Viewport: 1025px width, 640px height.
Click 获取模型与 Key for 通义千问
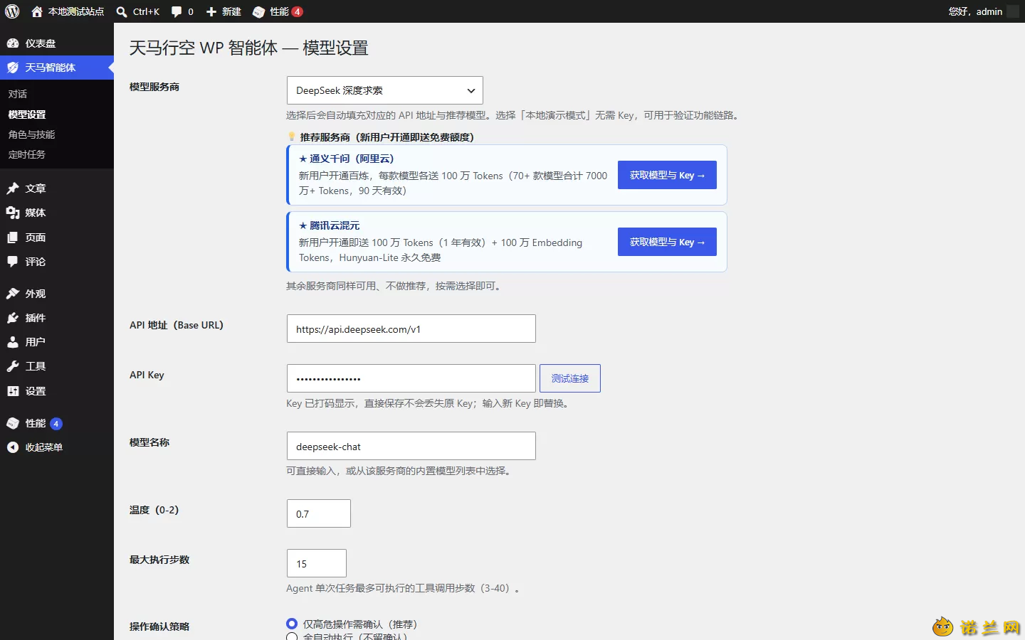(x=667, y=175)
